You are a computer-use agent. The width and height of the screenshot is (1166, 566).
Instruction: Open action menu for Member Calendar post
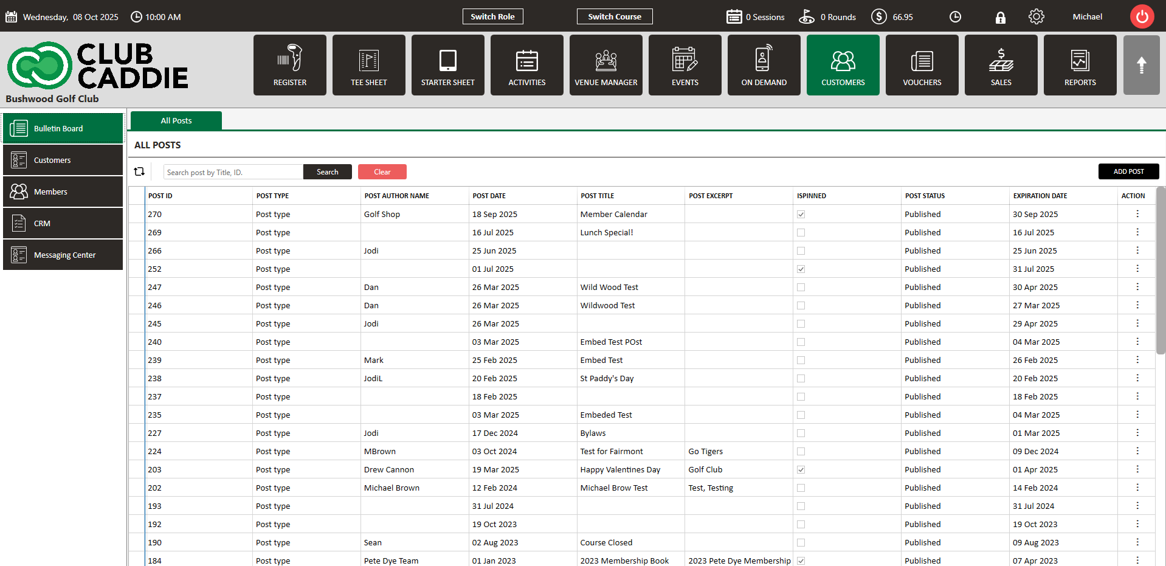click(x=1137, y=214)
